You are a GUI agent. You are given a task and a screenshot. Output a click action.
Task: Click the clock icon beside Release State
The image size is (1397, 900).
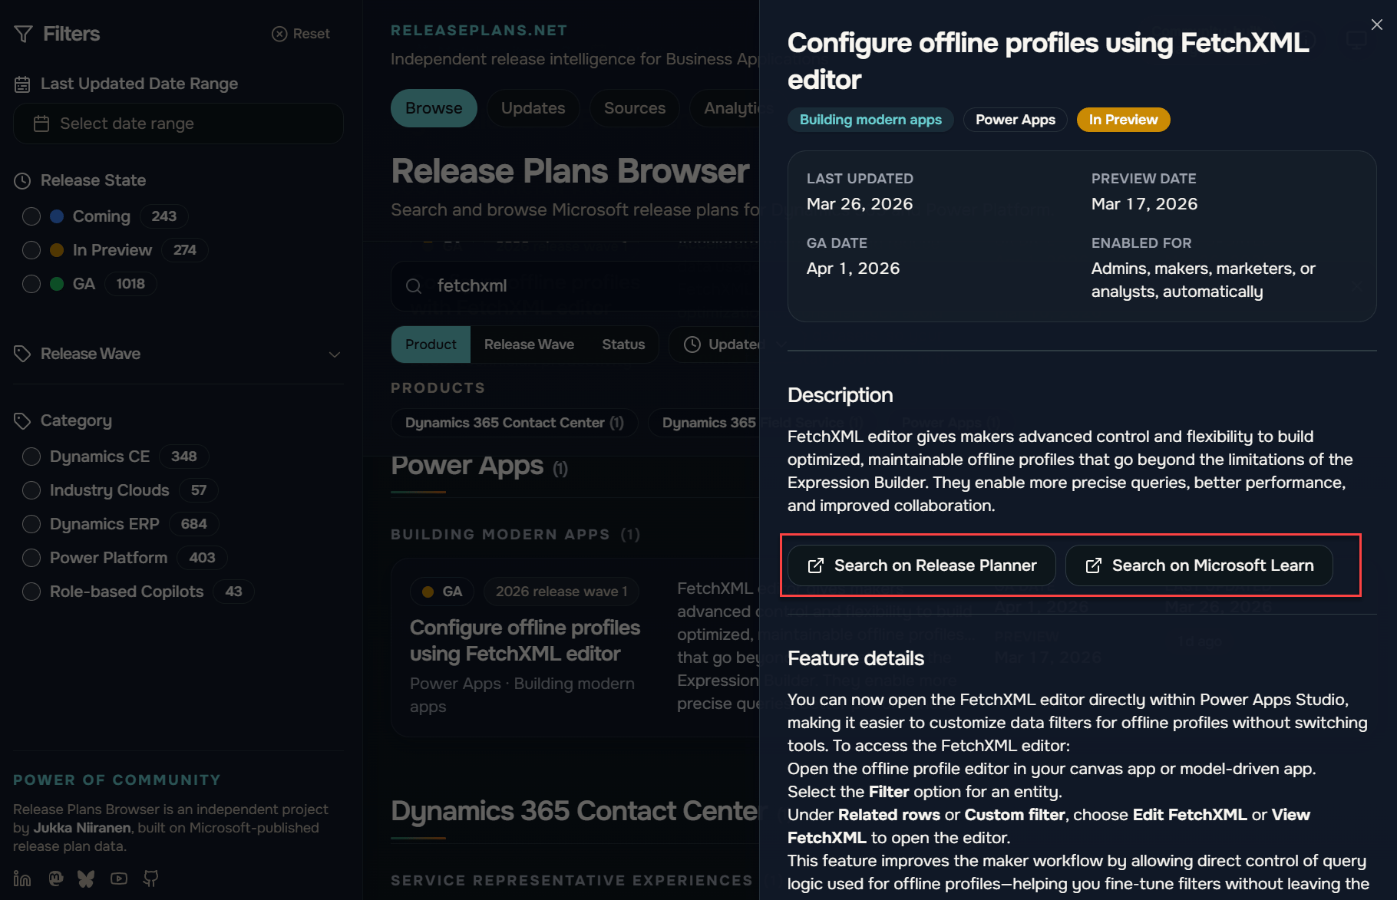pyautogui.click(x=22, y=181)
